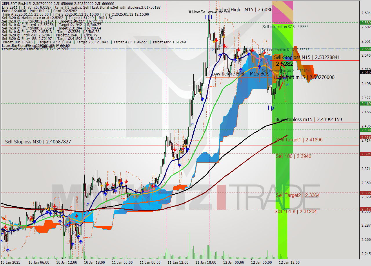Click the 'Low before High M15-BOS' label
This screenshot has width=371, height=266.
[240, 74]
